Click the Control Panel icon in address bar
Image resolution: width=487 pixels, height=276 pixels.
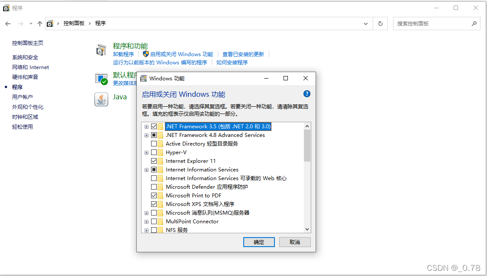click(50, 24)
